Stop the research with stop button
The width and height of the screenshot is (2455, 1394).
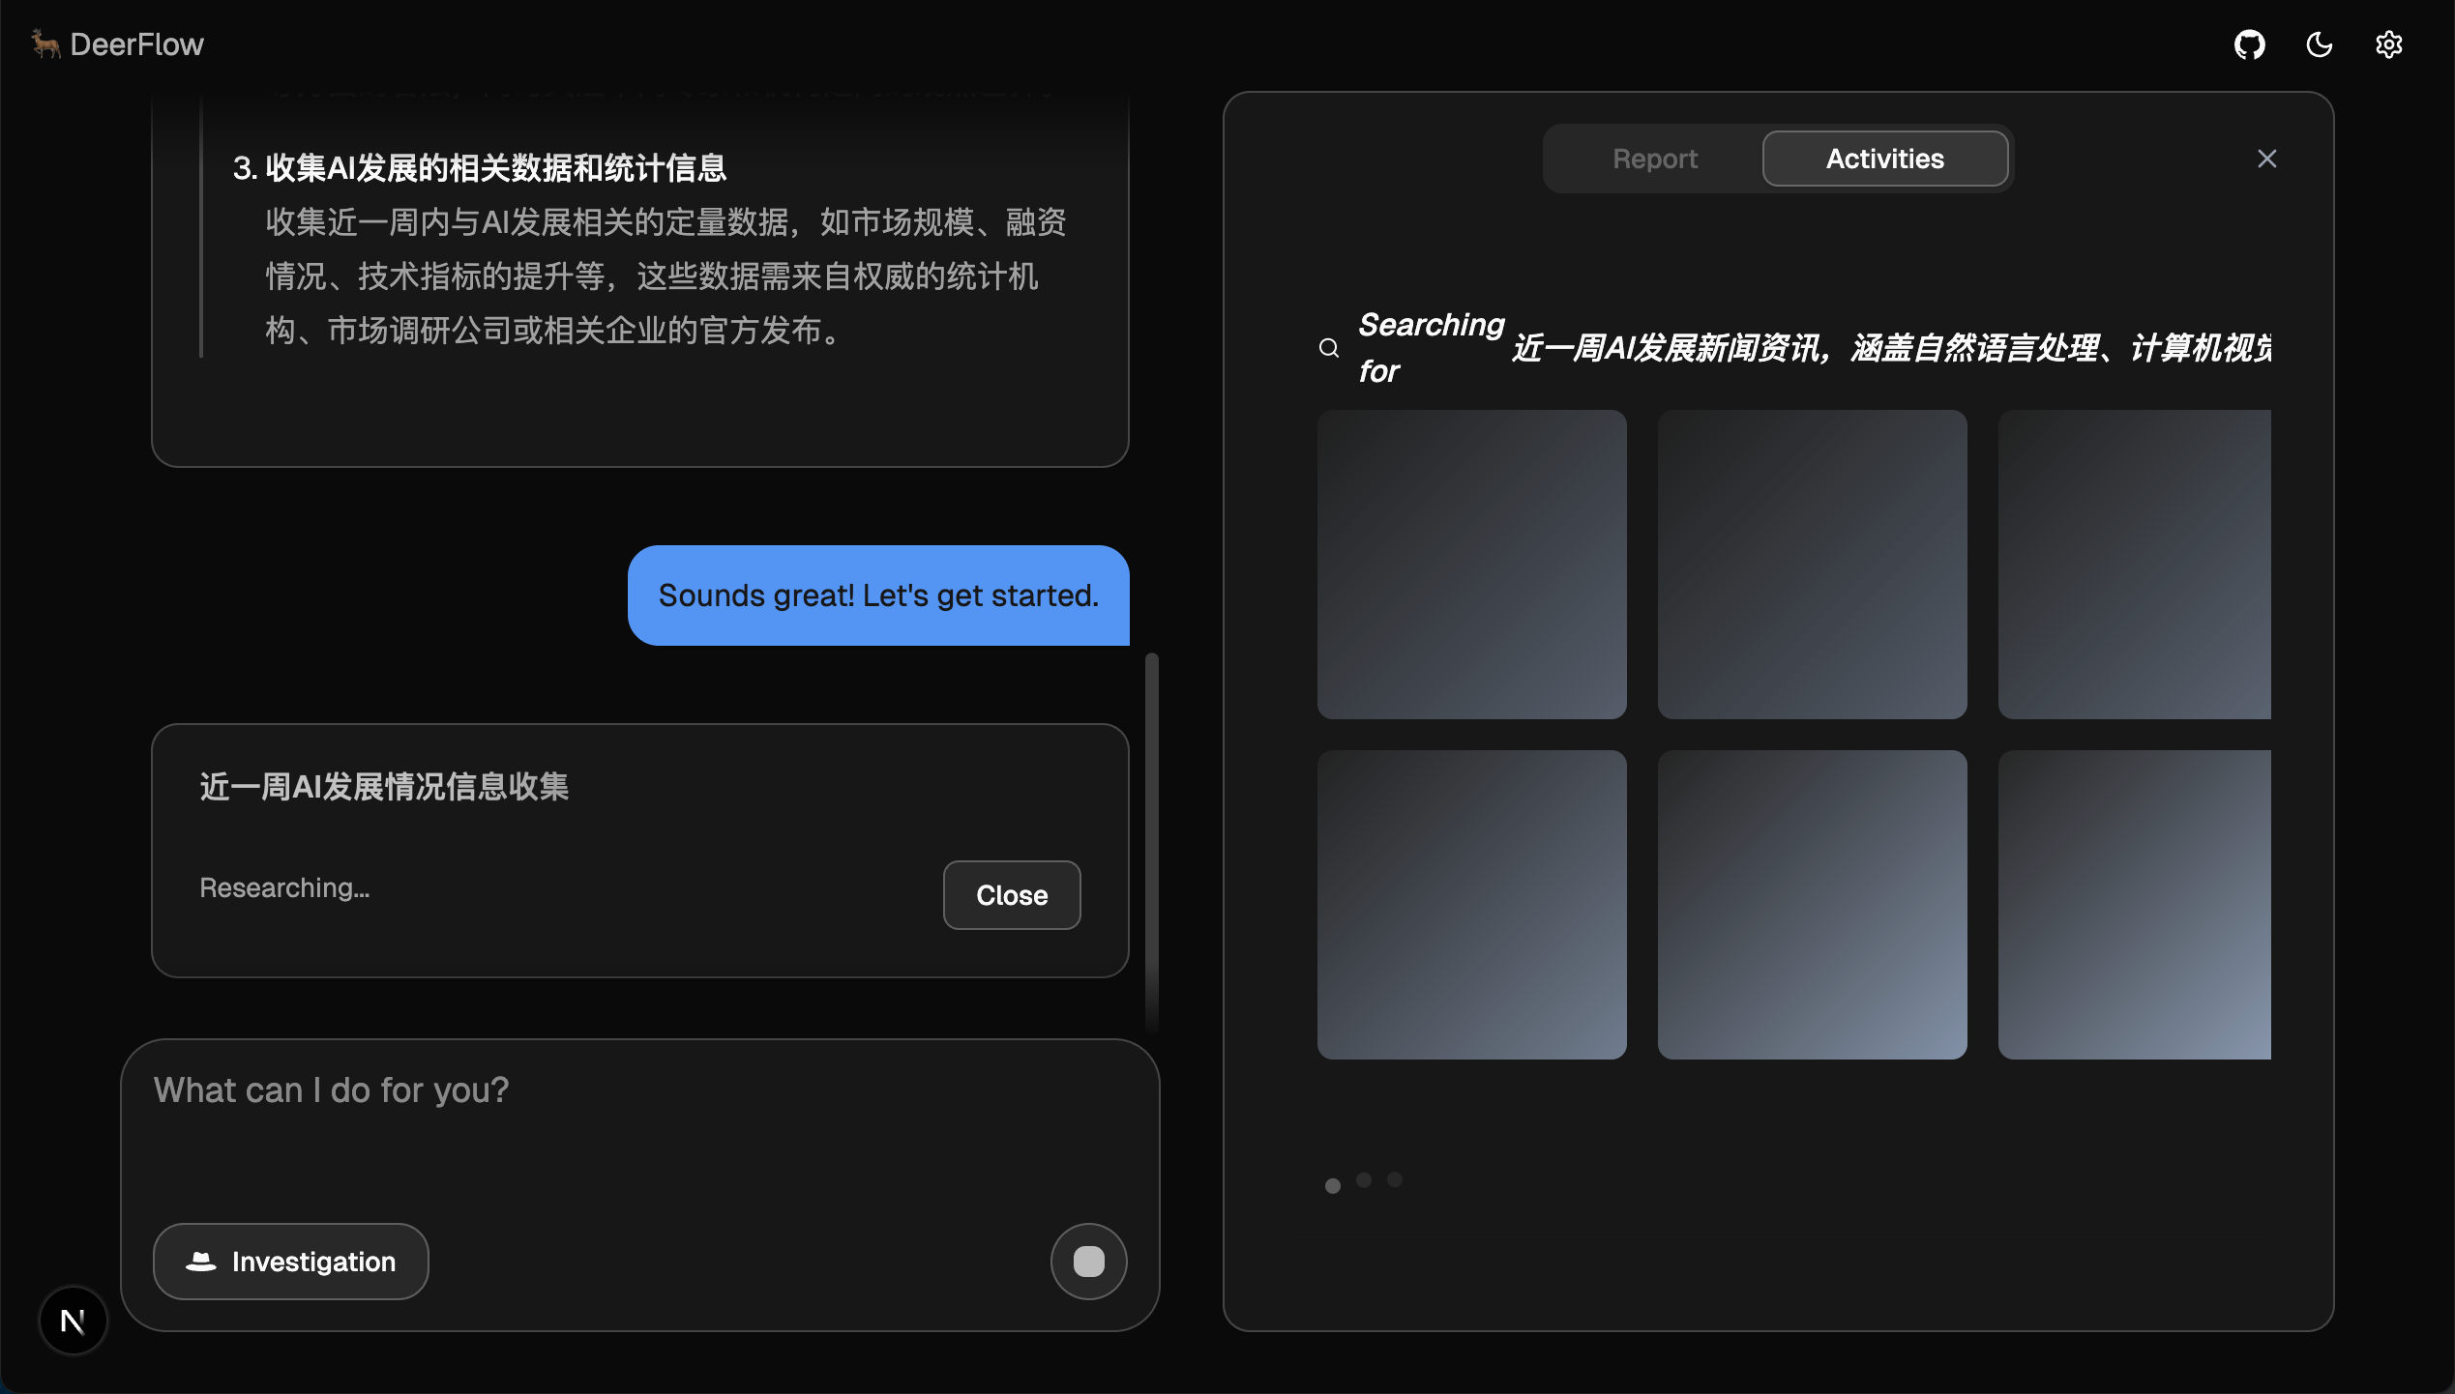pos(1088,1262)
